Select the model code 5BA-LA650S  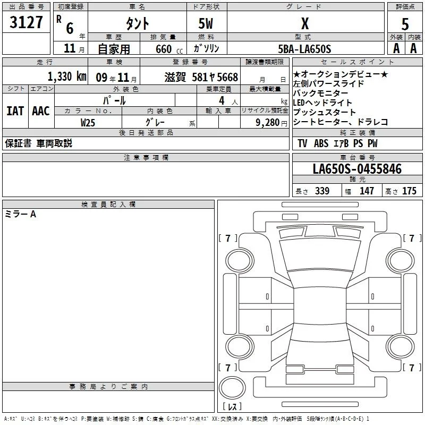[x=304, y=49]
